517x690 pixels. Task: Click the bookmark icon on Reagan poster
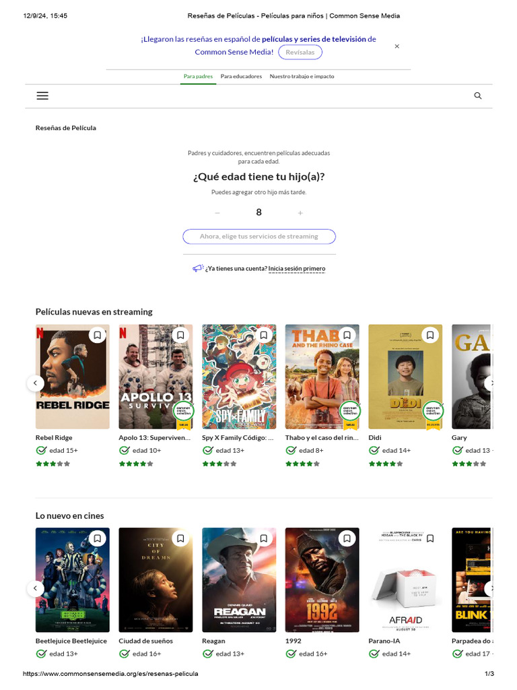click(x=263, y=538)
